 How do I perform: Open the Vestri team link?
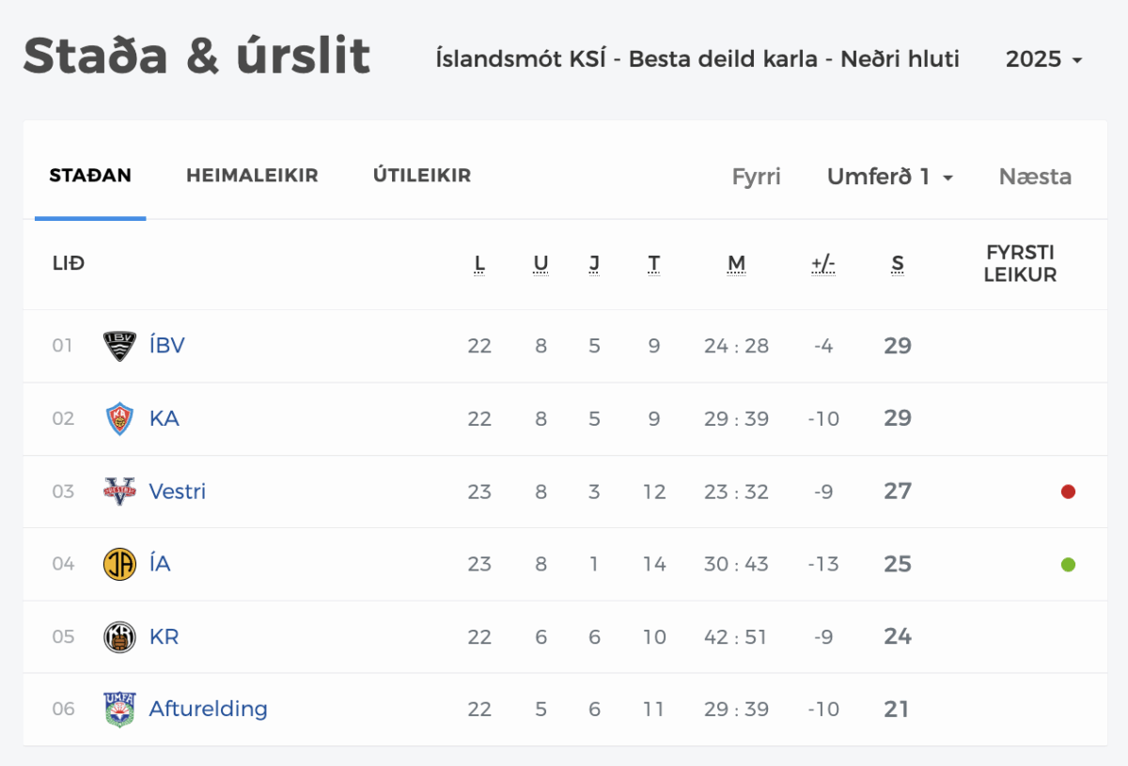tap(178, 492)
